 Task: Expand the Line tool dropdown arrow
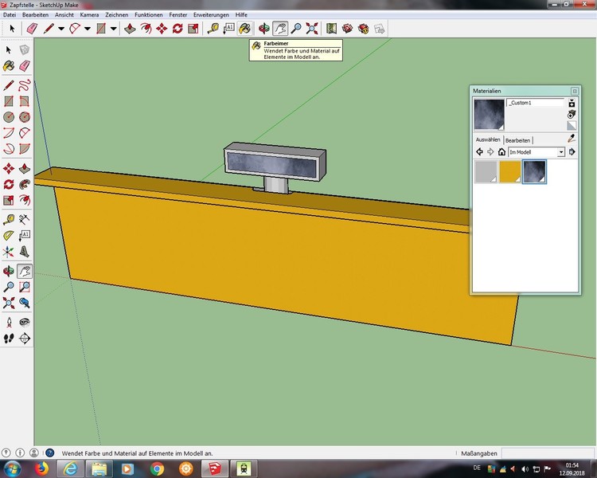[61, 29]
